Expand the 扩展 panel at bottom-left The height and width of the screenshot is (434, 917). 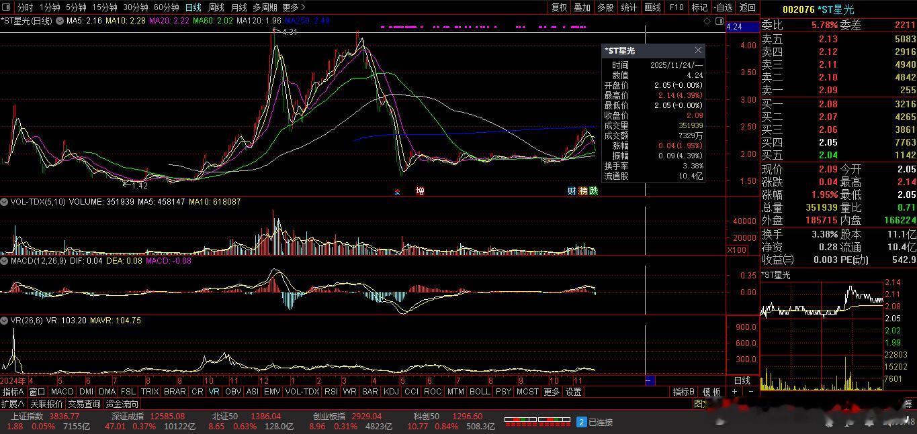point(13,404)
